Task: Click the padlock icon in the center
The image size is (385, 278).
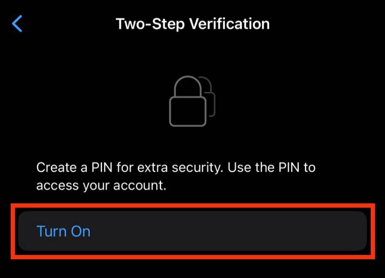Action: coord(192,101)
